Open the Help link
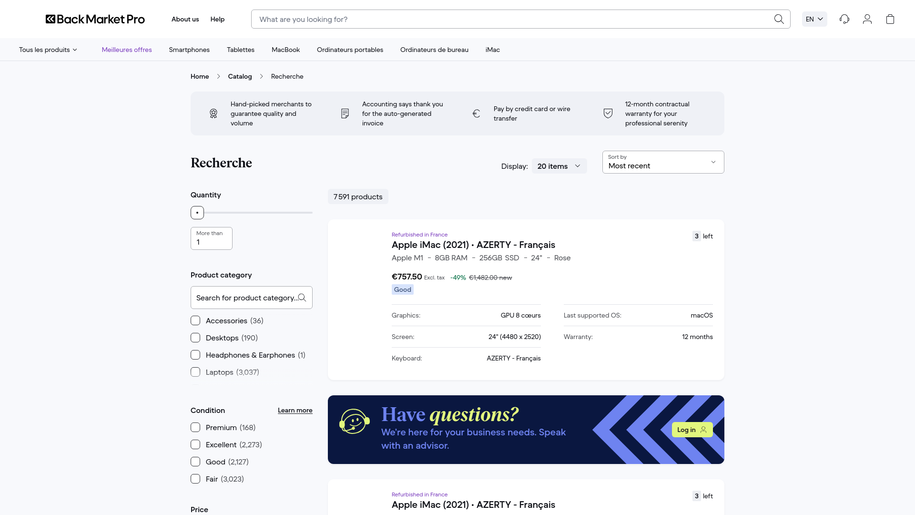915x515 pixels. (217, 19)
